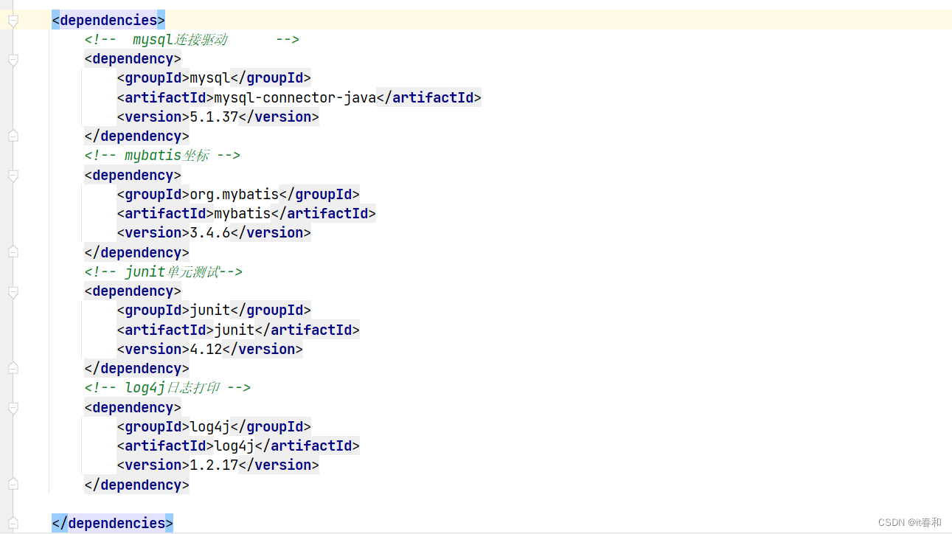Viewport: 952px width, 534px height.
Task: Click fold-end marker after version 4.12
Action: (13, 368)
